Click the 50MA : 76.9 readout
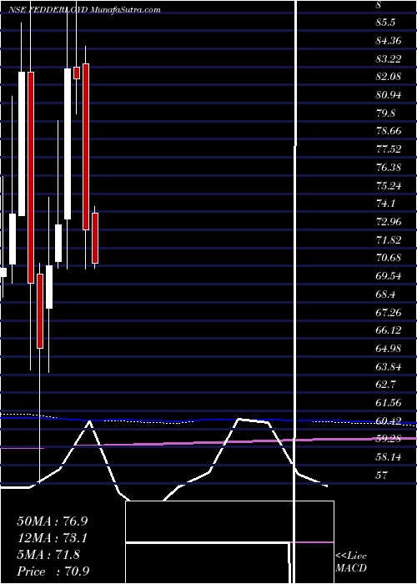This screenshot has height=584, width=417. click(x=53, y=521)
